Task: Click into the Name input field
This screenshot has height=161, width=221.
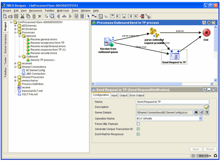Action: 172,102
